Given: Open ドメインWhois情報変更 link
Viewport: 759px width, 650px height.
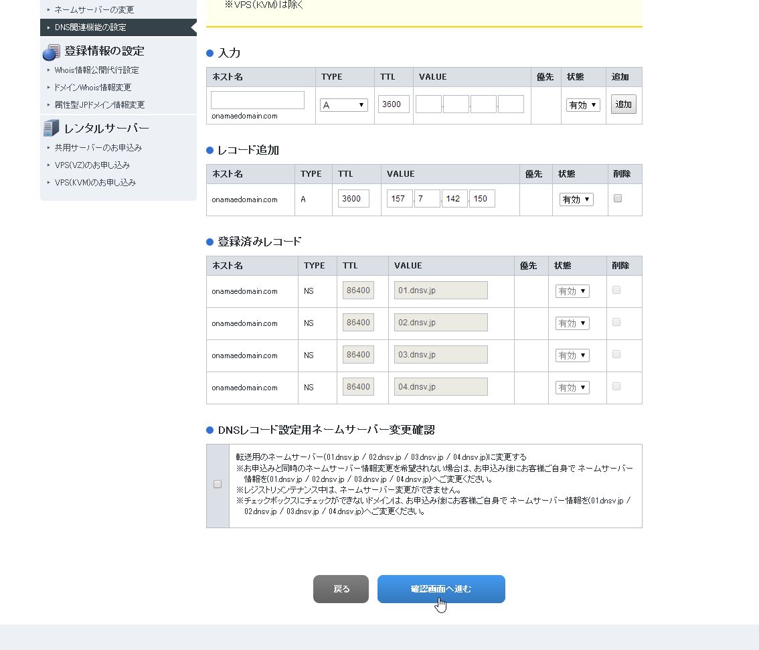Looking at the screenshot, I should (92, 88).
